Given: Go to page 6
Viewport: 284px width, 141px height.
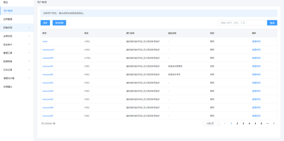Looking at the screenshot, I should (x=261, y=124).
